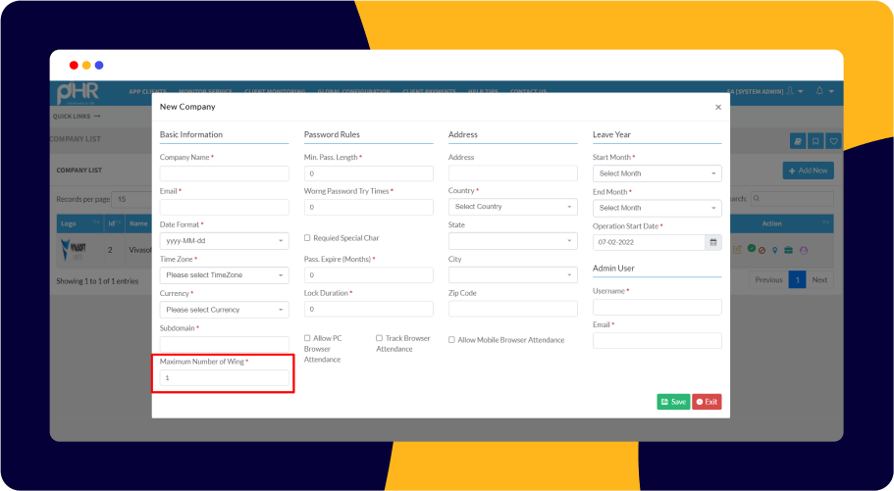Click 'Showing 1 to 1 of 1 entries' text
This screenshot has width=894, height=491.
pos(97,281)
